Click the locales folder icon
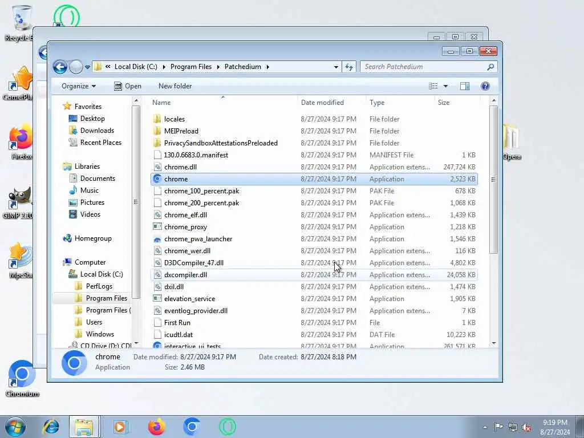The height and width of the screenshot is (438, 584). pos(157,119)
